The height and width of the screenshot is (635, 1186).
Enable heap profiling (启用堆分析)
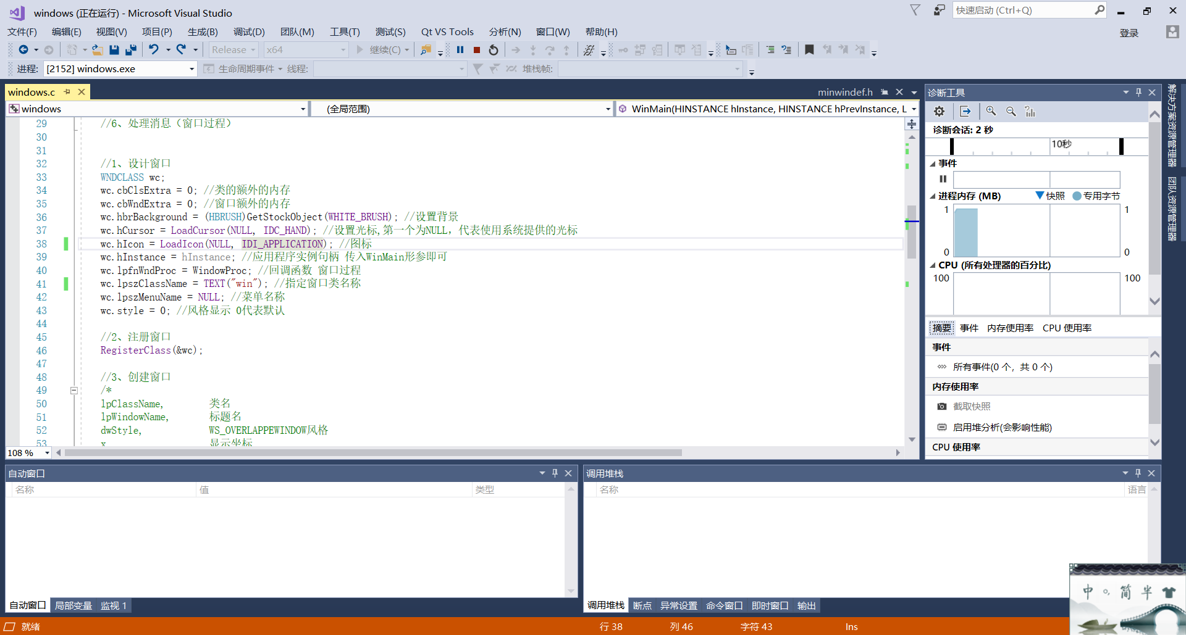[x=1002, y=428]
